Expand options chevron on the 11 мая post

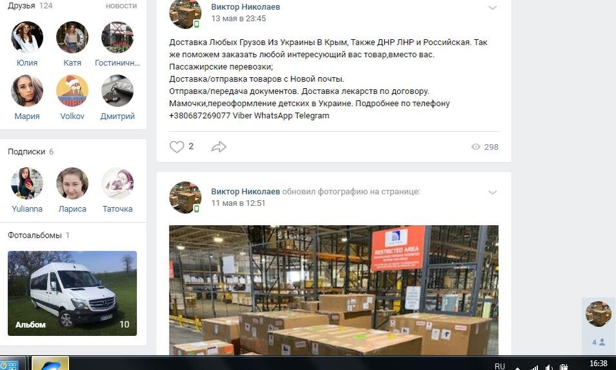(x=493, y=192)
